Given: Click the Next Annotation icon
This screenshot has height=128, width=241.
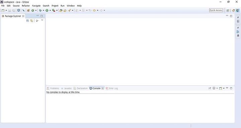Looking at the screenshot, I should [x=77, y=10].
